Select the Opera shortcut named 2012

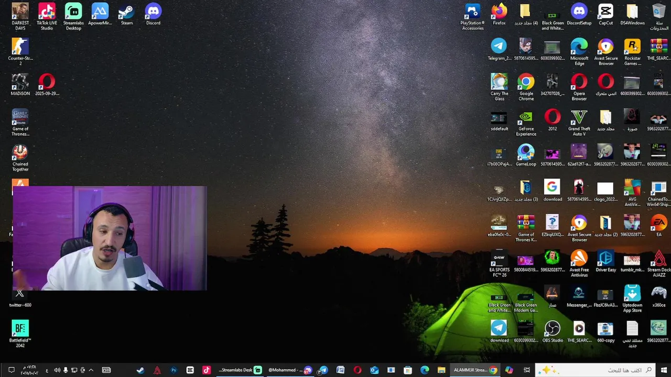click(553, 120)
